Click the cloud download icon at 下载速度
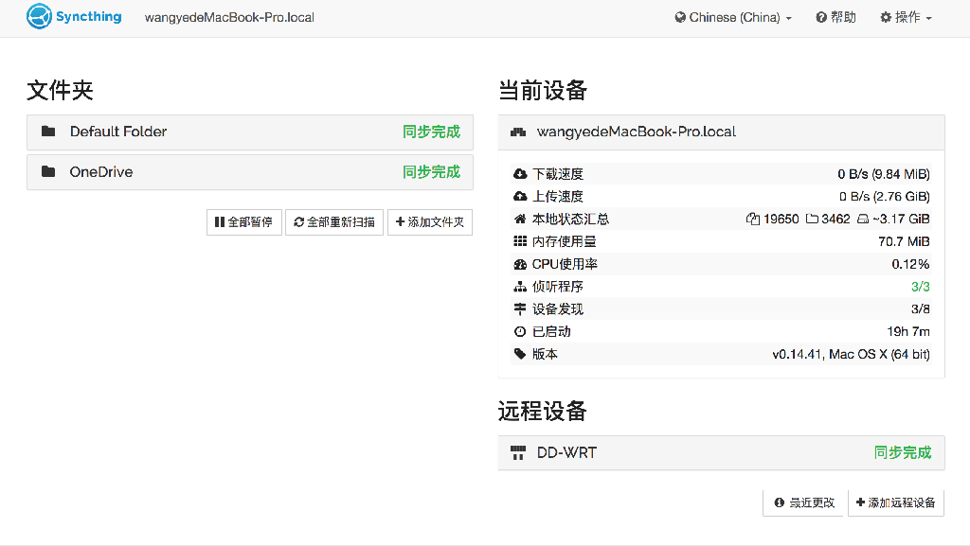 click(x=520, y=174)
